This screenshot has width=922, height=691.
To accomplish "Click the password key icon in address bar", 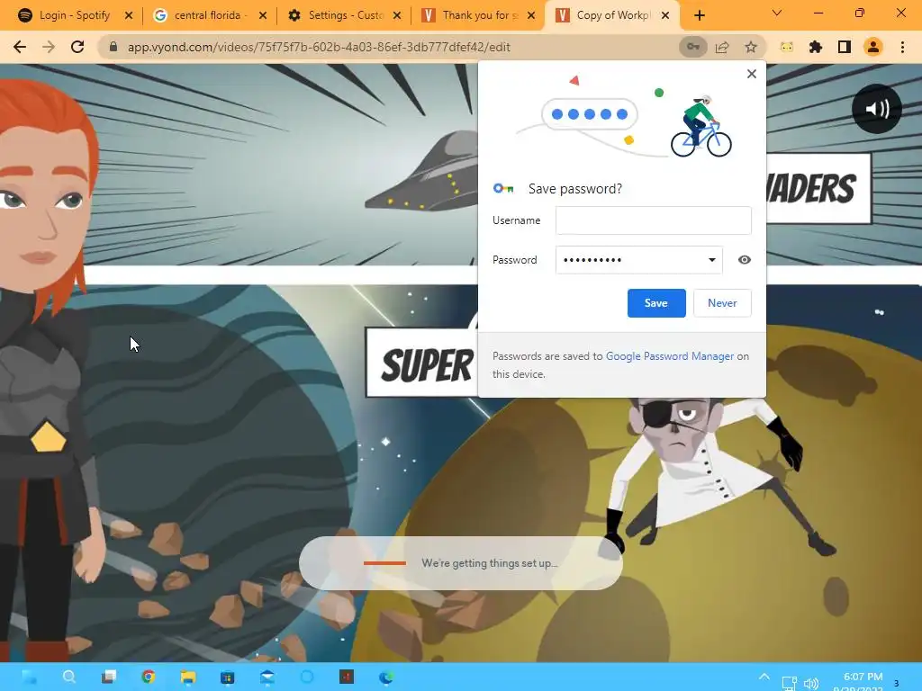I will [692, 47].
